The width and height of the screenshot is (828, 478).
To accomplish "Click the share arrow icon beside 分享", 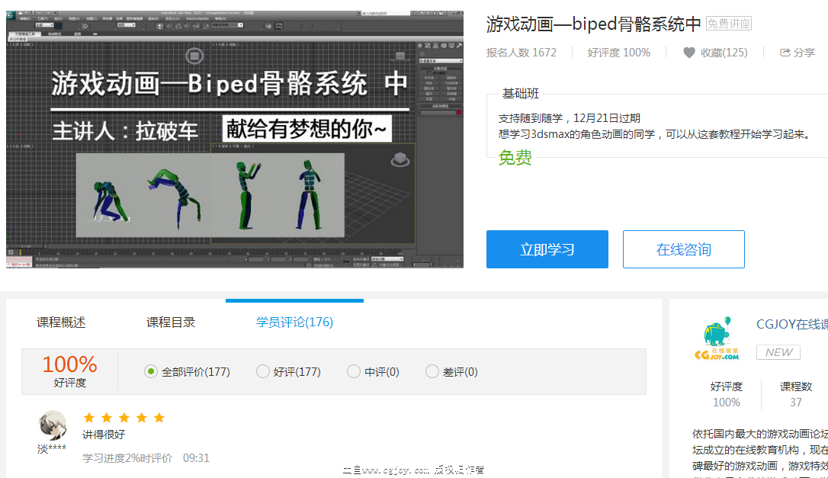I will 785,53.
